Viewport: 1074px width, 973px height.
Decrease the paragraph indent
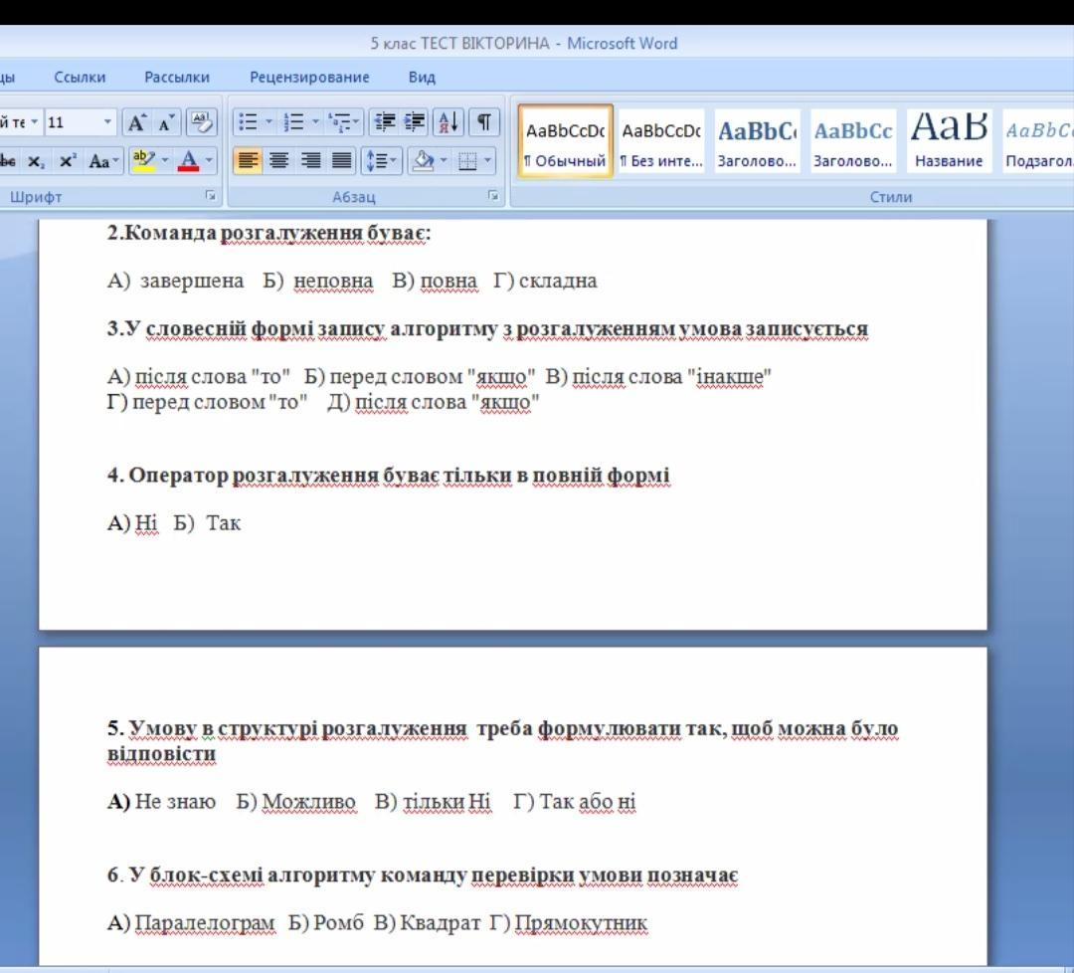click(x=383, y=122)
